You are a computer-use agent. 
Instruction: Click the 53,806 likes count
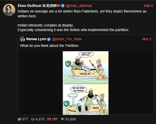coord(70,119)
